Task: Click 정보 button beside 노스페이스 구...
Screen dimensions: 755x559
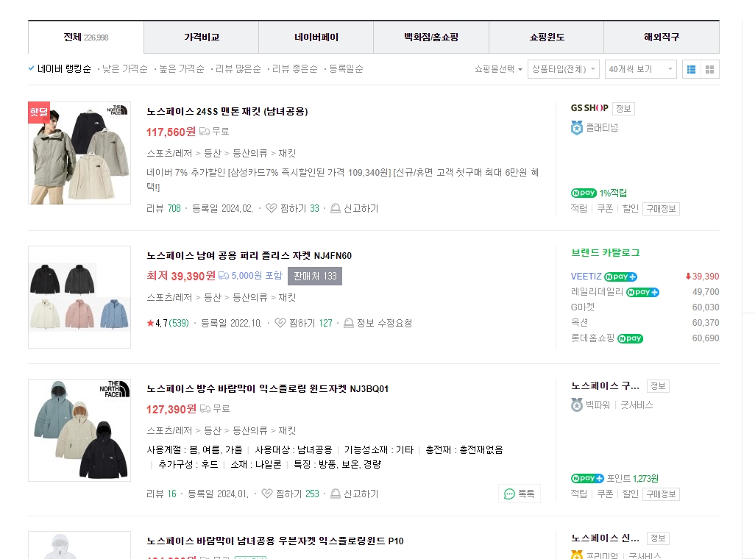Action: pos(658,386)
